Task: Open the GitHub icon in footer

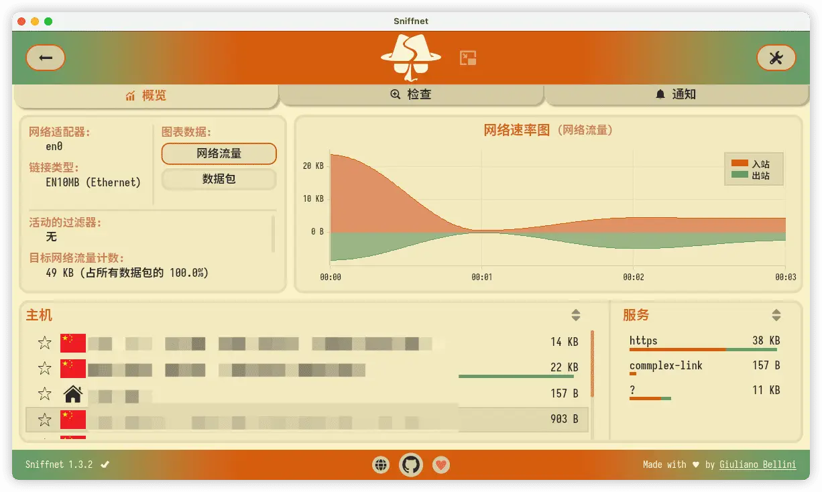Action: point(411,465)
